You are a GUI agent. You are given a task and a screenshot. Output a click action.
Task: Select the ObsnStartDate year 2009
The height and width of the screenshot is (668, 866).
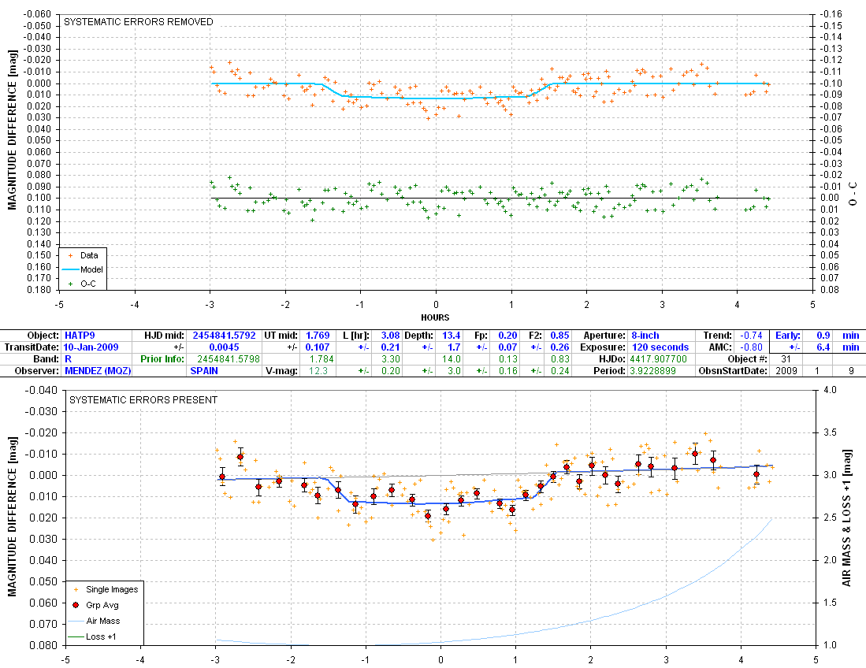pos(786,371)
